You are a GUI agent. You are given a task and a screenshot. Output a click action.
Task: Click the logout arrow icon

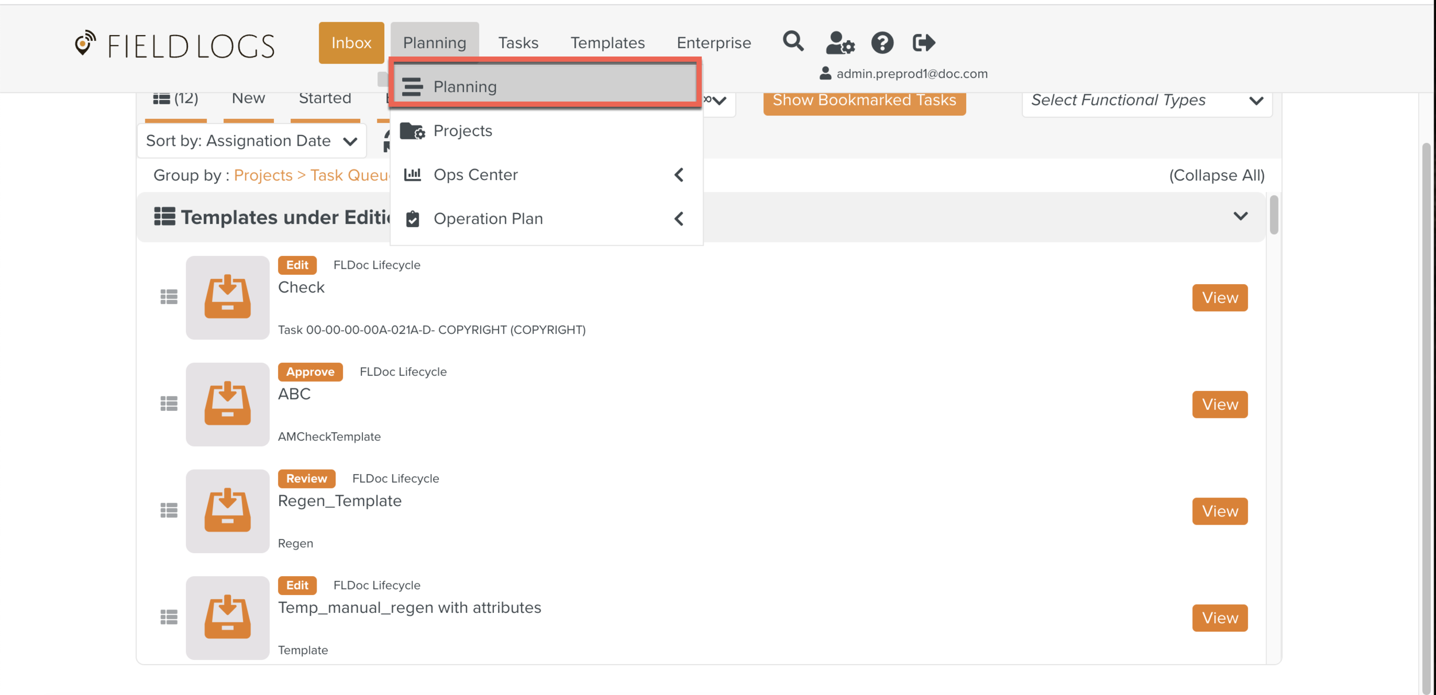coord(924,42)
